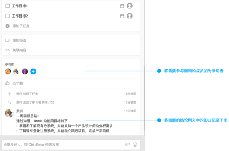Click comment line 了解现有登录注册系统
229x151 pixels.
pos(63,131)
